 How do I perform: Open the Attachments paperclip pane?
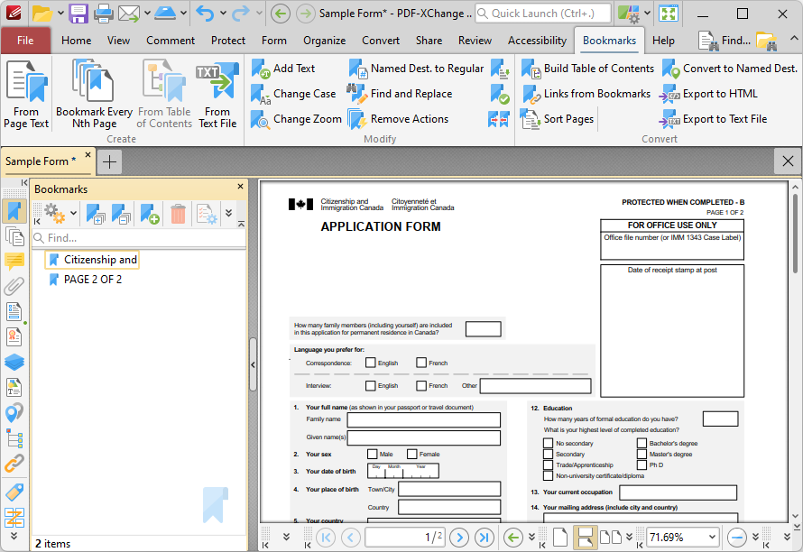pyautogui.click(x=14, y=286)
